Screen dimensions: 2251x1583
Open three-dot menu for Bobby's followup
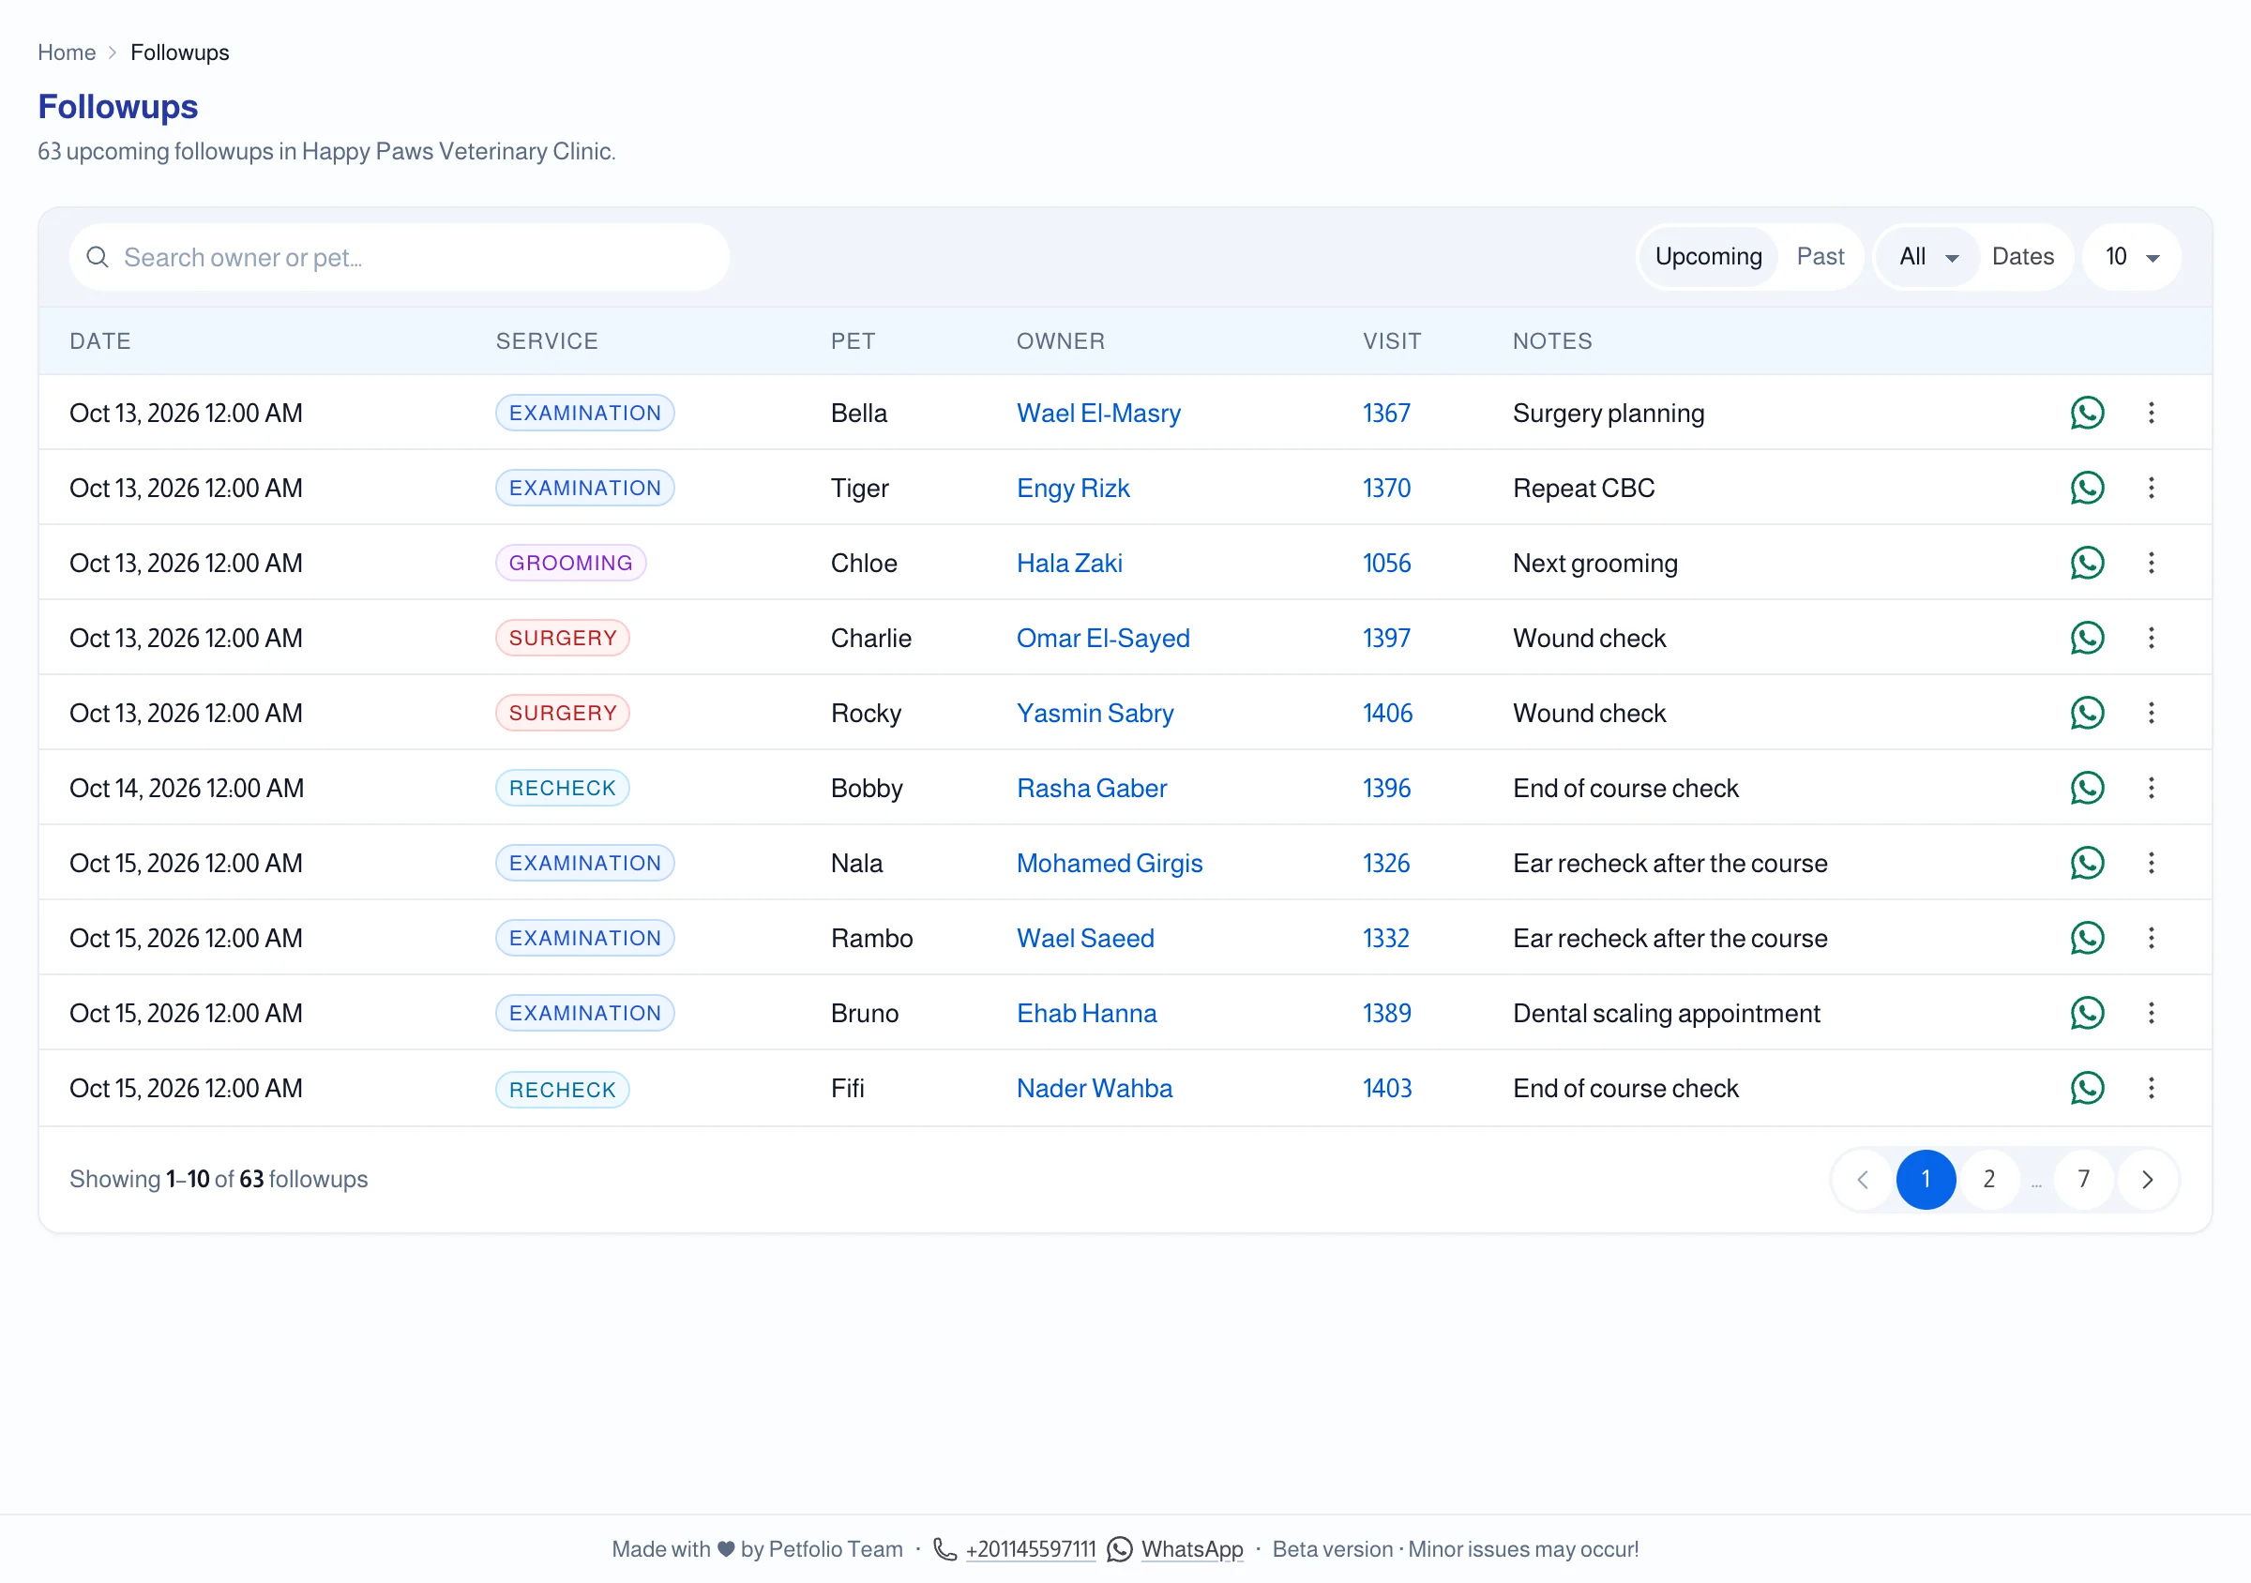(2151, 788)
